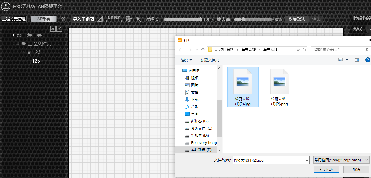Click the 渲染 render button

click(x=317, y=19)
